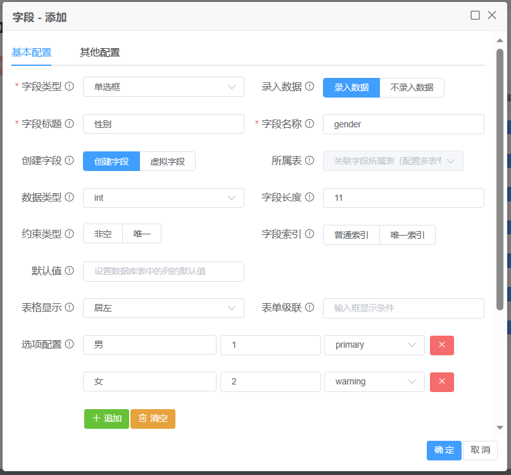Open the primary style dropdown for 男
This screenshot has width=511, height=475.
374,345
